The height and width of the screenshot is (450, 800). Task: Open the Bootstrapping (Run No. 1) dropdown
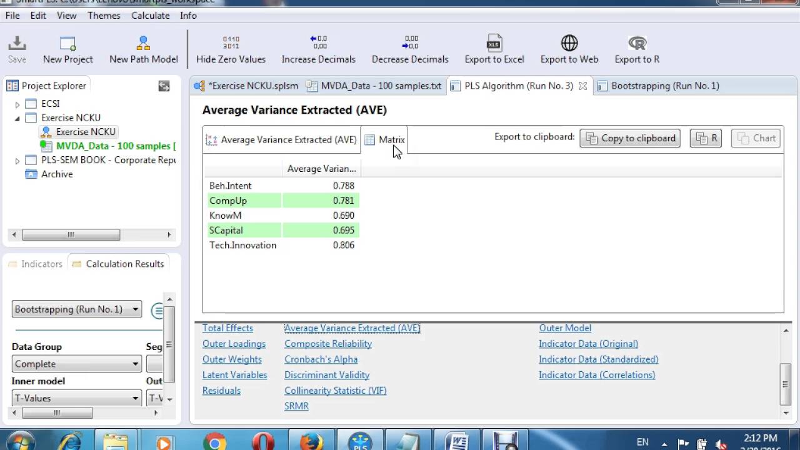click(77, 309)
